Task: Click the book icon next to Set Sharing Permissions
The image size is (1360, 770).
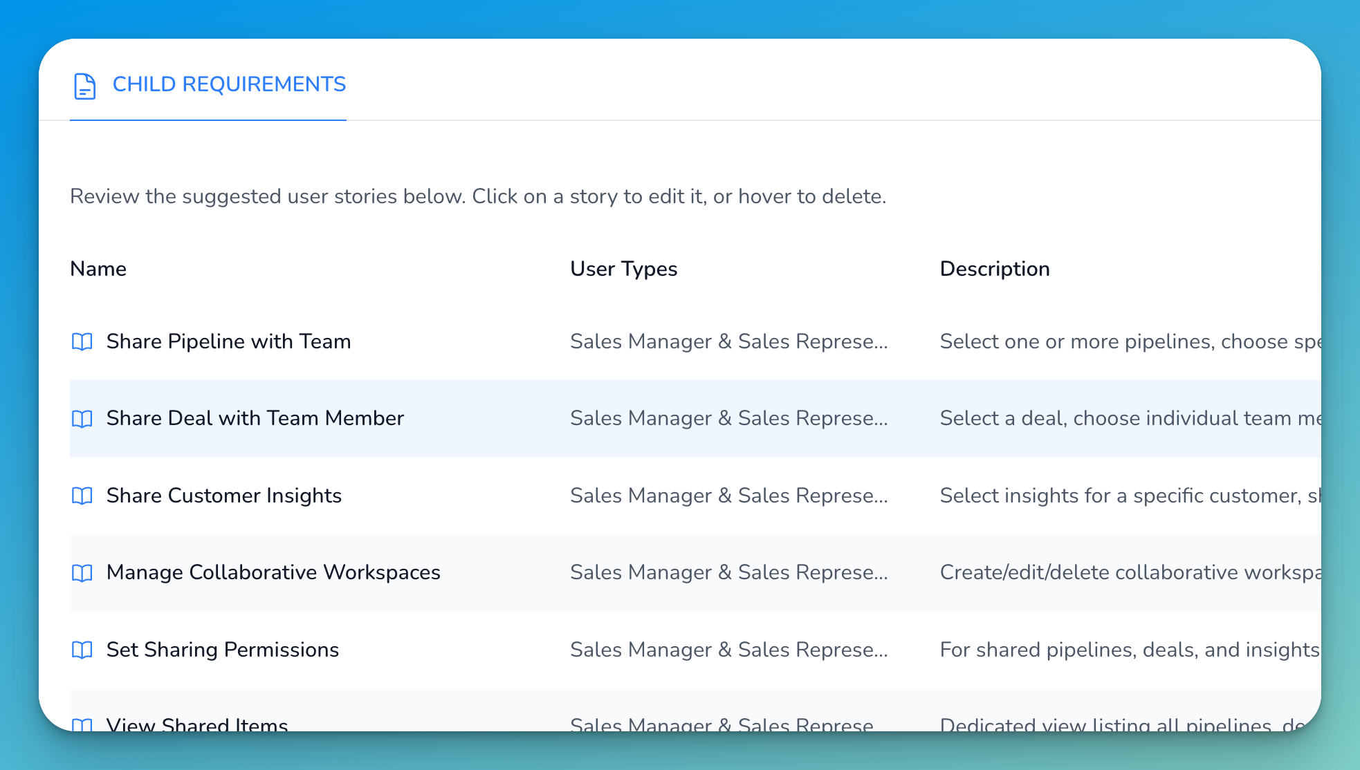Action: tap(82, 650)
